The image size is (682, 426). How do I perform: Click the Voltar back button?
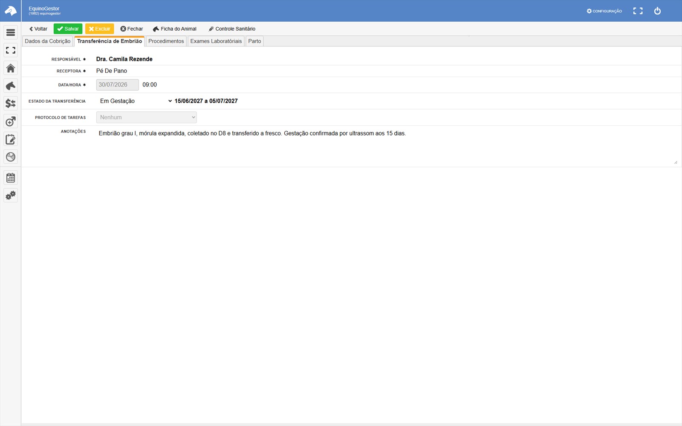click(x=38, y=29)
